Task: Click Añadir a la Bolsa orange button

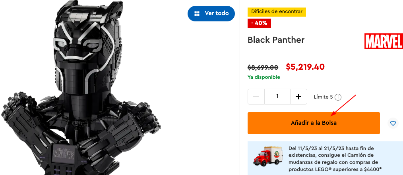Action: pyautogui.click(x=314, y=123)
